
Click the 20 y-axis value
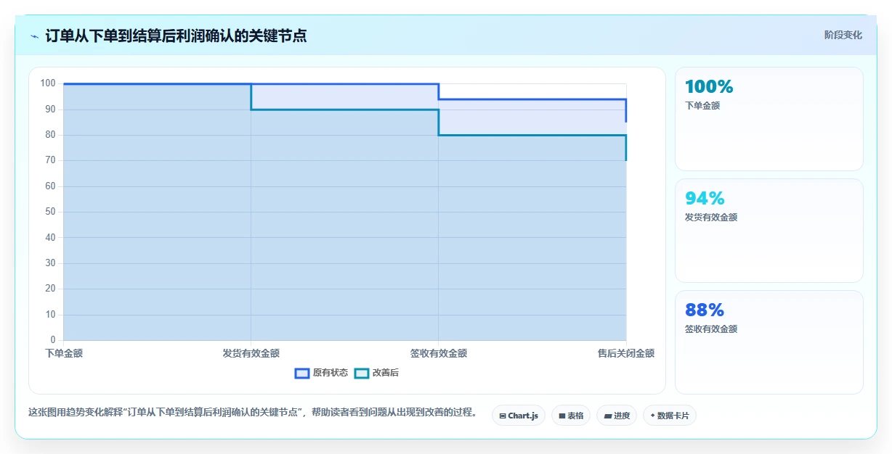point(50,289)
